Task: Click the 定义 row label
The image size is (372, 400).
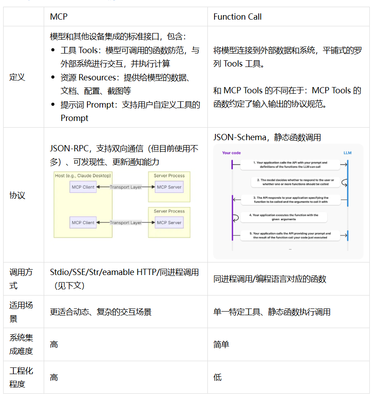Action: (x=17, y=77)
